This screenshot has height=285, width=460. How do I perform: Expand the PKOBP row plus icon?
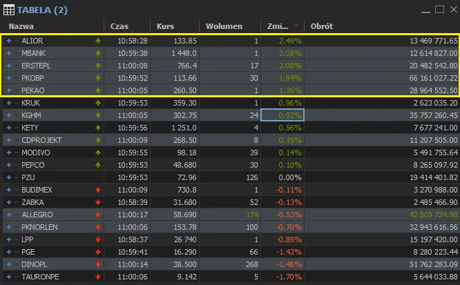pyautogui.click(x=9, y=78)
